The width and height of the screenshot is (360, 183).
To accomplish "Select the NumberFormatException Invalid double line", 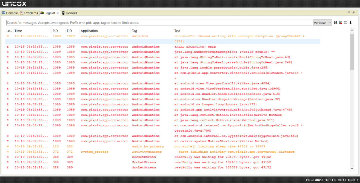I will (163, 52).
